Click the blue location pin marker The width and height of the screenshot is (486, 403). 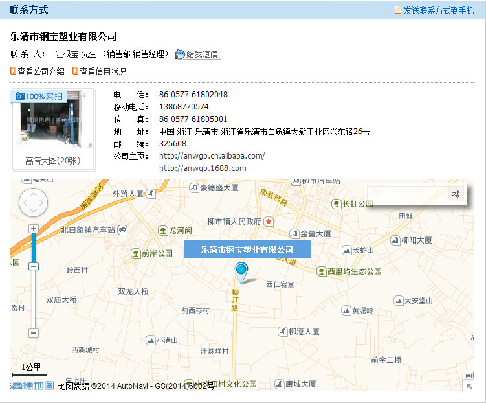click(241, 273)
